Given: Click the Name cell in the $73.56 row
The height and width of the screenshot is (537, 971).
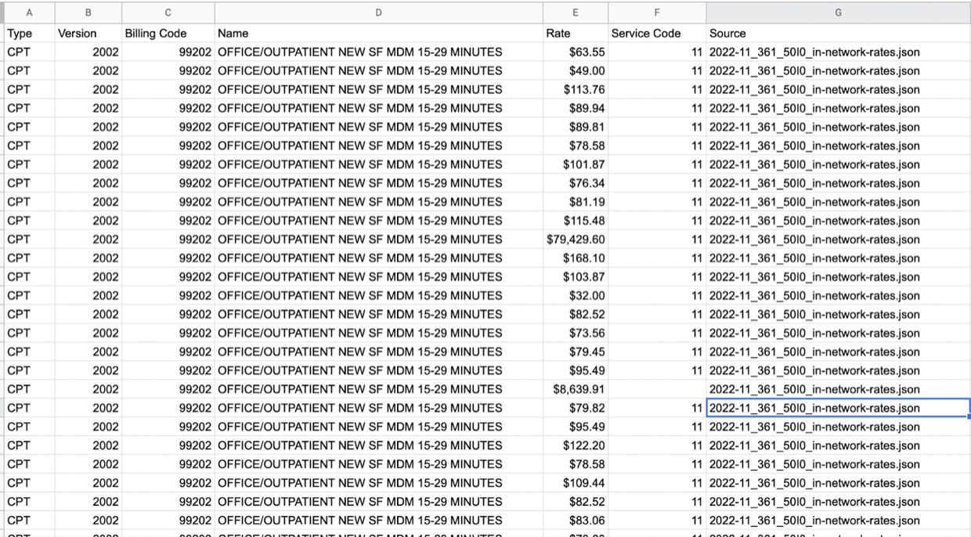Looking at the screenshot, I should (379, 333).
